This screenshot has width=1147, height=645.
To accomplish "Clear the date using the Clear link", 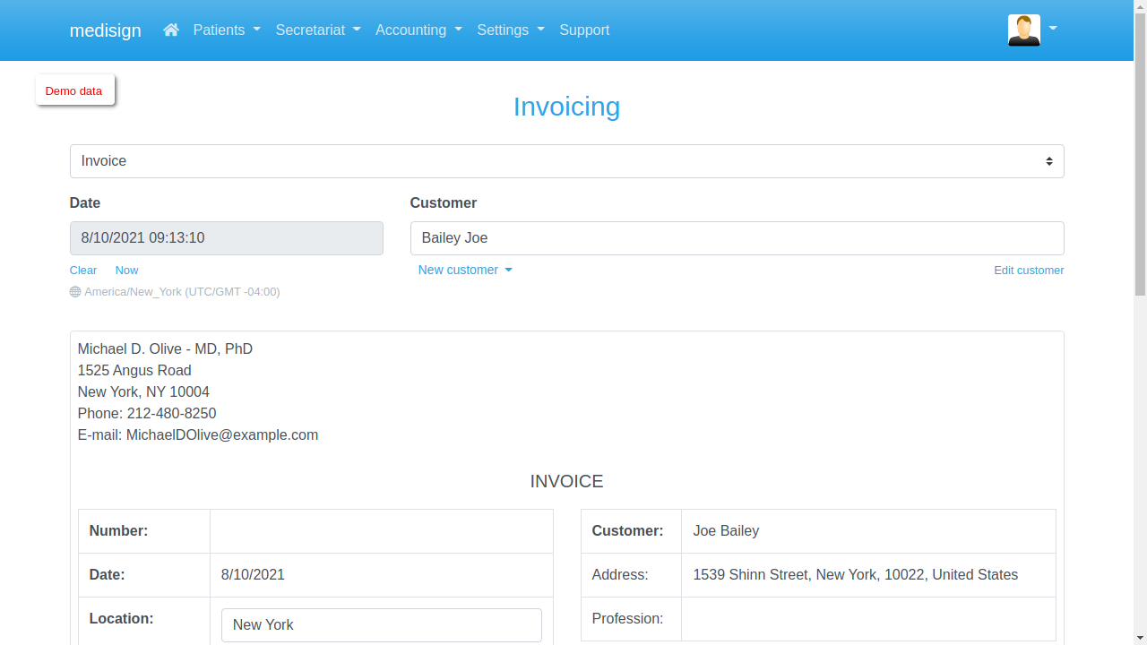I will (x=82, y=270).
